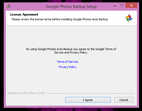Click the "Service and Privacy Policy." text line

click(71, 52)
